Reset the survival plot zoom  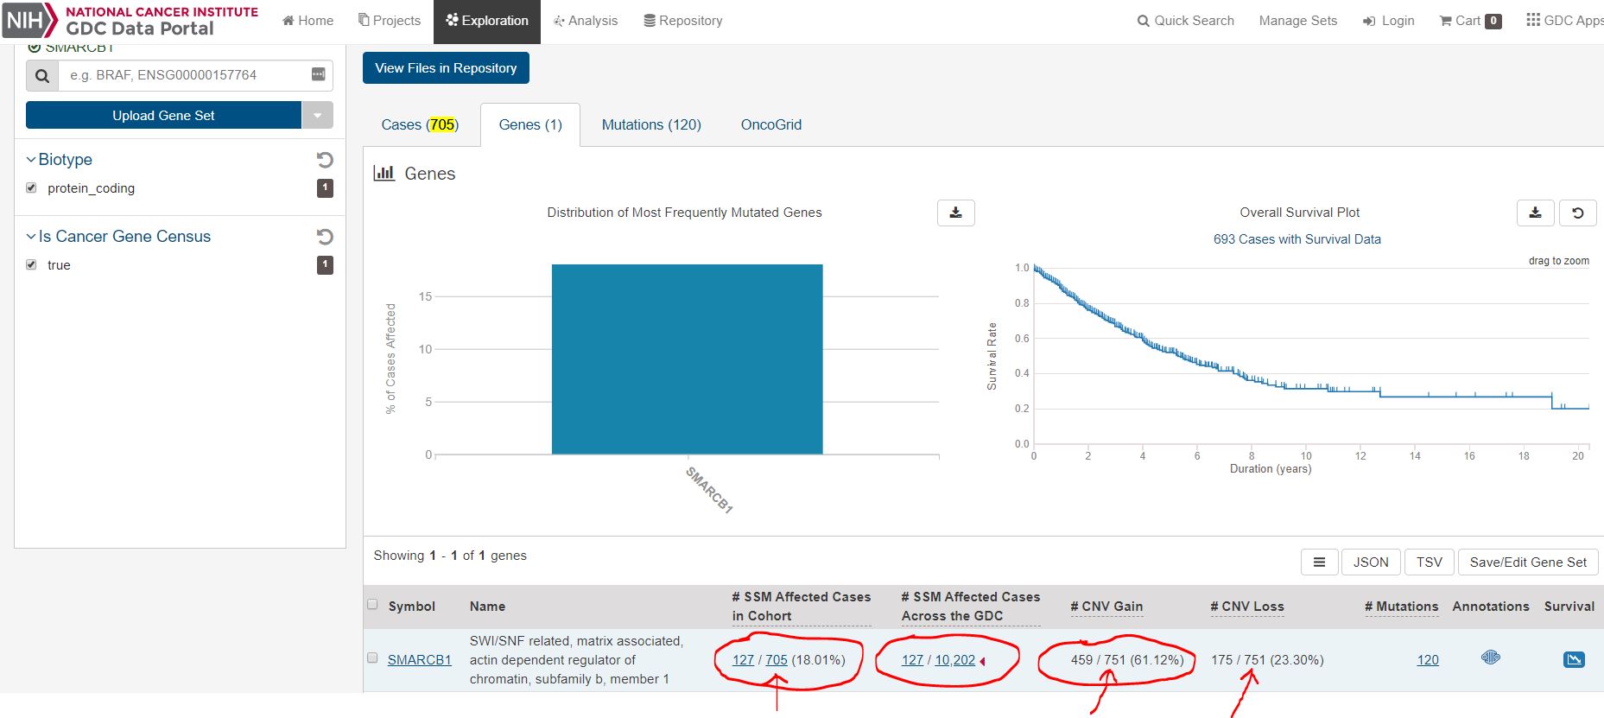click(x=1578, y=213)
